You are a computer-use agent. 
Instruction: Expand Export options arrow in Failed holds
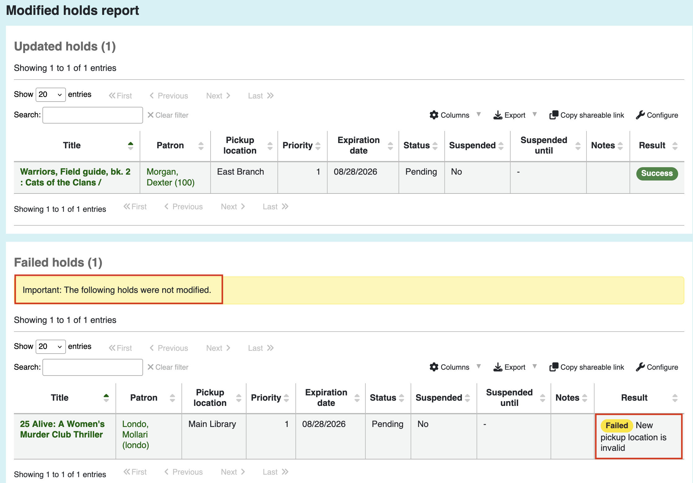pos(534,366)
